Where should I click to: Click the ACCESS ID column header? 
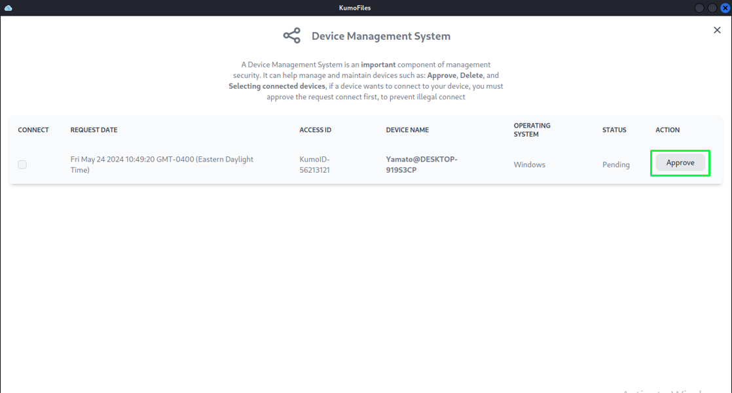click(315, 130)
